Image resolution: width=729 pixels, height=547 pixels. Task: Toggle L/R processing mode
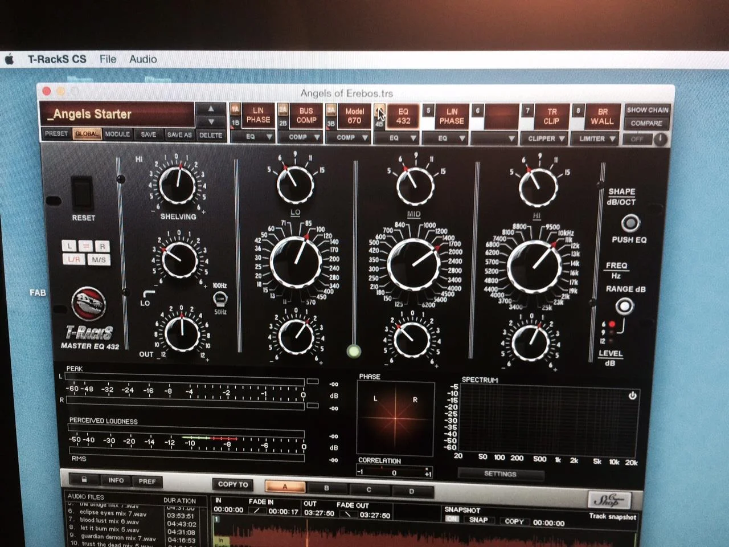[x=74, y=259]
